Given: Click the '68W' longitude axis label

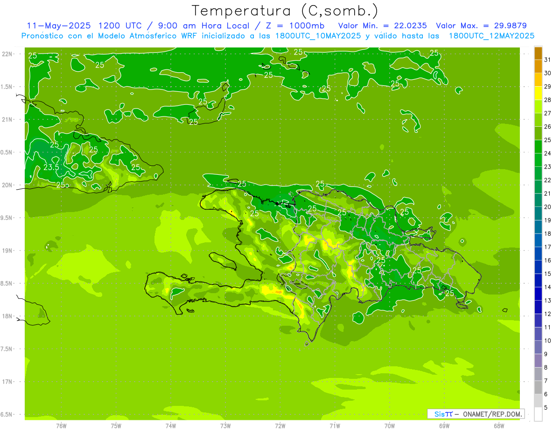Looking at the screenshot, I should tap(499, 426).
